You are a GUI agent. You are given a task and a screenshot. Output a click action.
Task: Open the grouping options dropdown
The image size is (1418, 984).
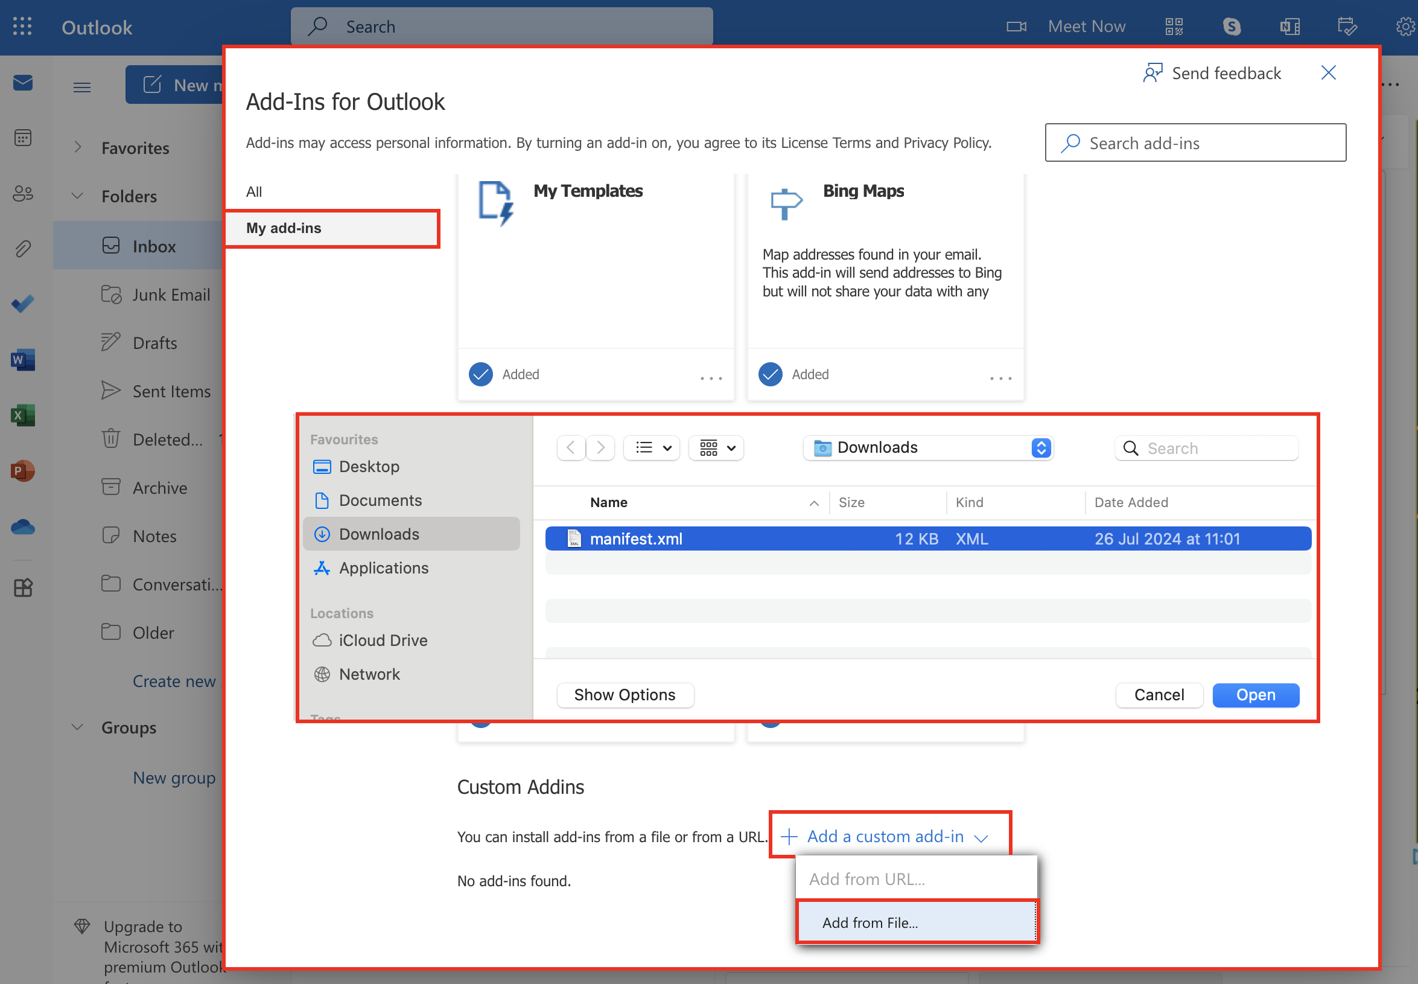coord(716,447)
